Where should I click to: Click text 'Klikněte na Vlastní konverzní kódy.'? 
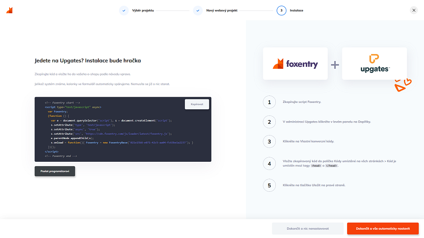click(x=308, y=141)
